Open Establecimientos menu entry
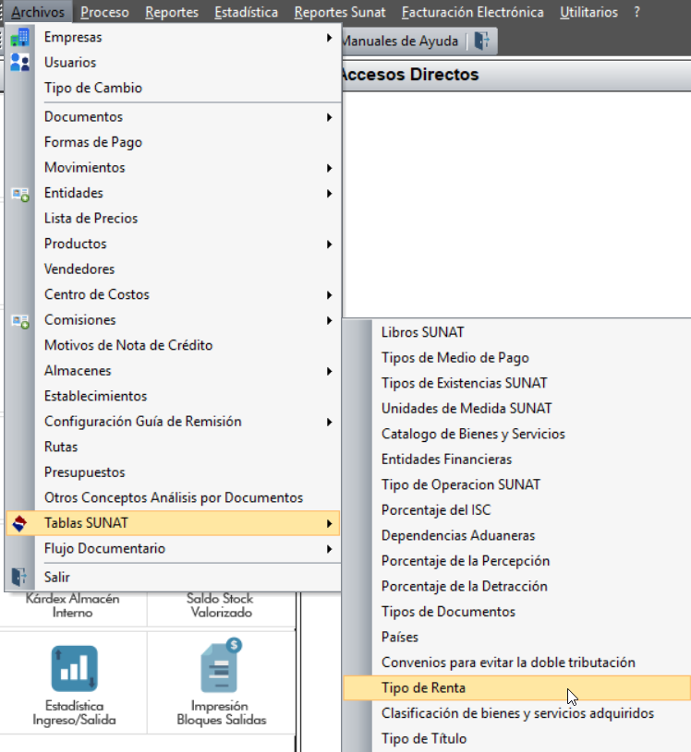 click(x=173, y=396)
